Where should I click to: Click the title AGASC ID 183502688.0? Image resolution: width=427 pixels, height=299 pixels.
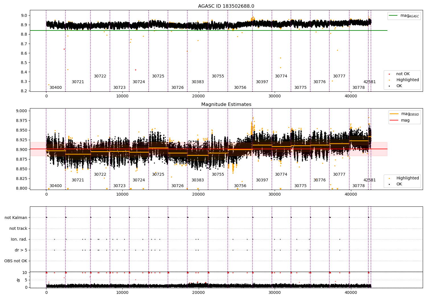[x=226, y=6]
